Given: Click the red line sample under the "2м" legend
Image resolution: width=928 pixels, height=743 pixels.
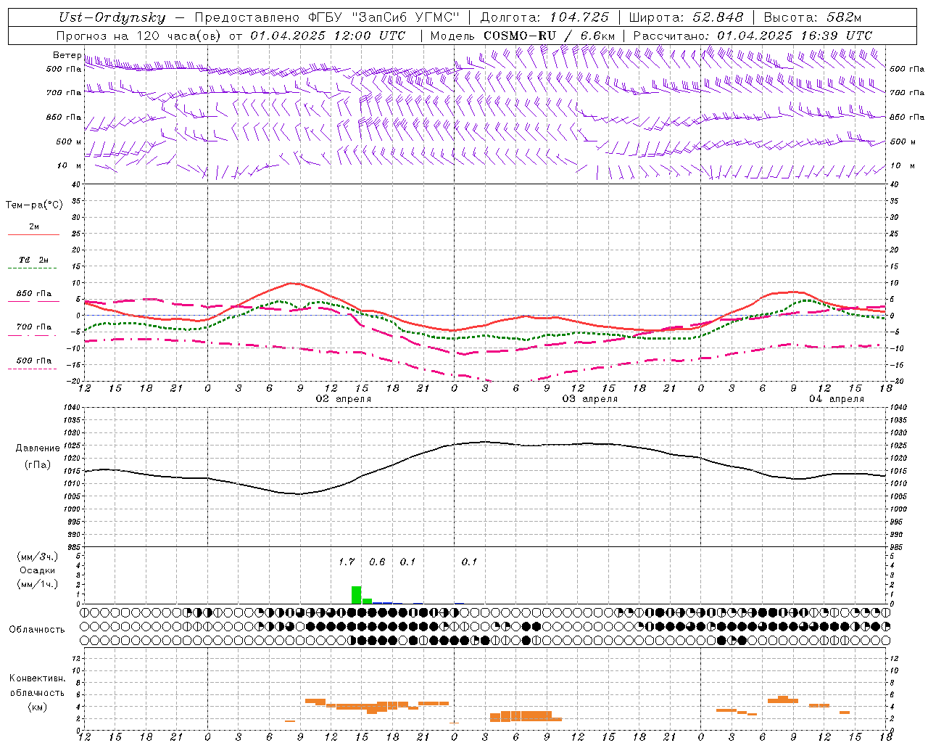Looking at the screenshot, I should tap(33, 235).
